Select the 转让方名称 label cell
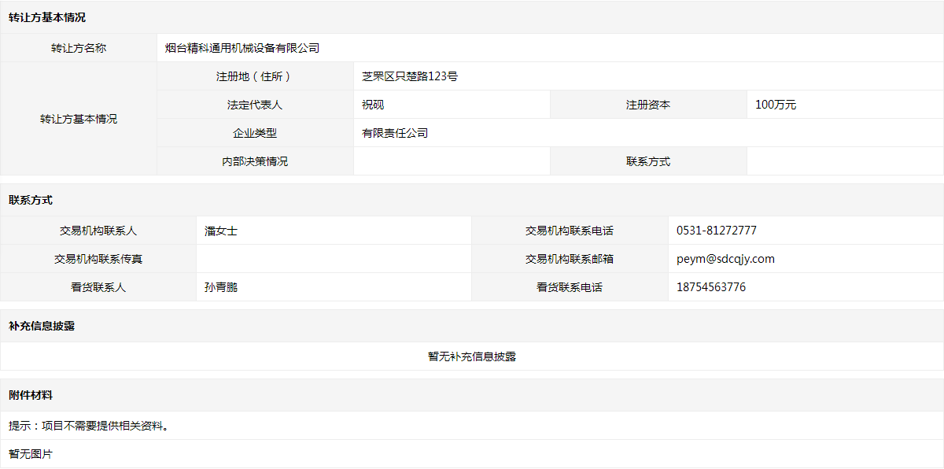Screen dimensions: 944x469 tap(79, 48)
